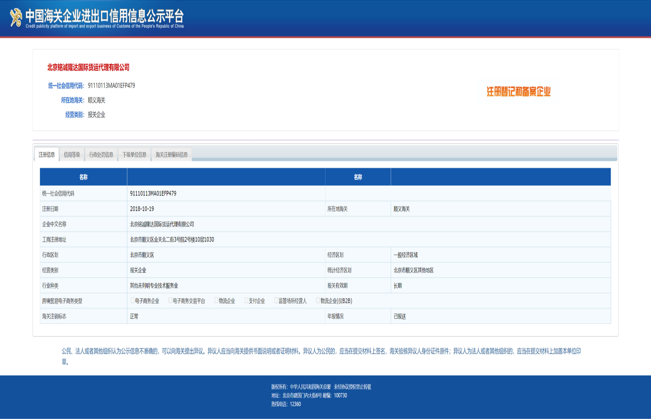
Task: Select the 其他未列明专业技术服务业 cell
Action: (x=226, y=285)
